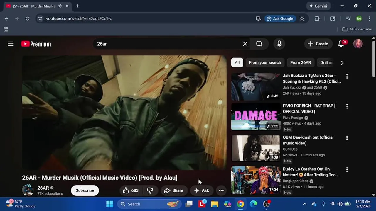This screenshot has width=376, height=211.
Task: Open Chrome from taskbar
Action: [x=240, y=204]
